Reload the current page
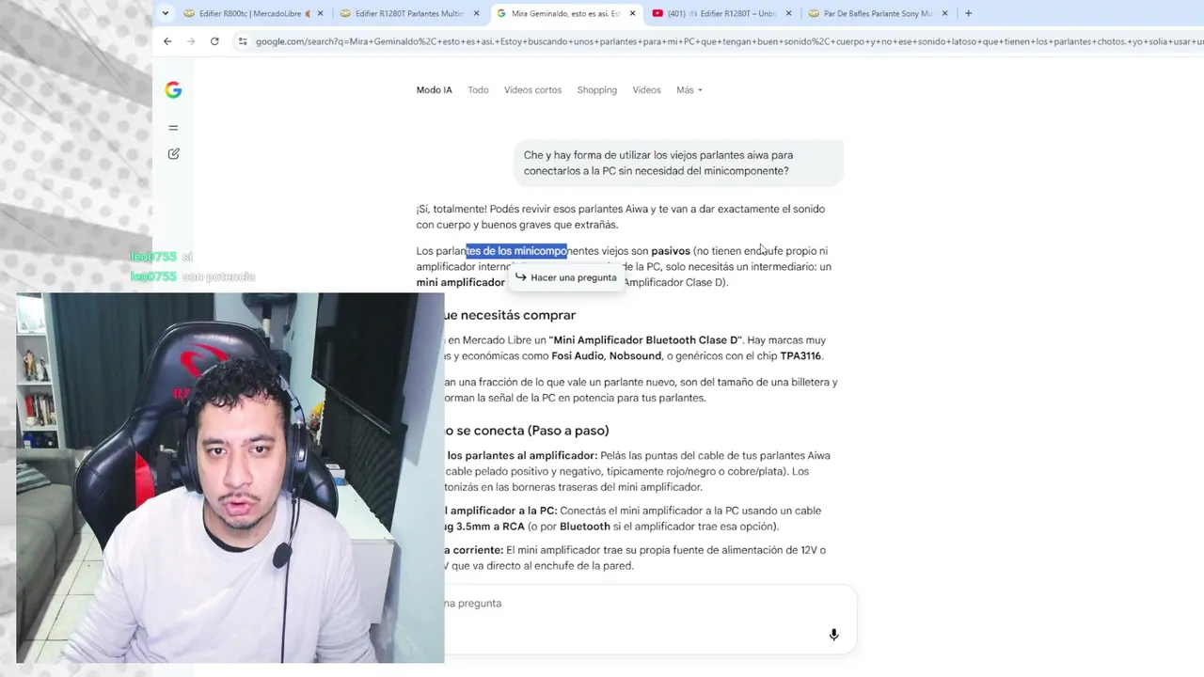The width and height of the screenshot is (1204, 677). click(x=214, y=41)
